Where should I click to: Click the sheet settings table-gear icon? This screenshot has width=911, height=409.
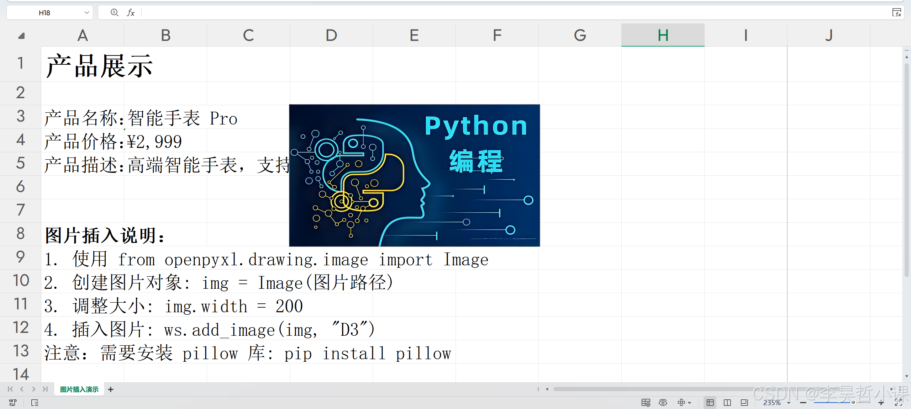coord(646,403)
